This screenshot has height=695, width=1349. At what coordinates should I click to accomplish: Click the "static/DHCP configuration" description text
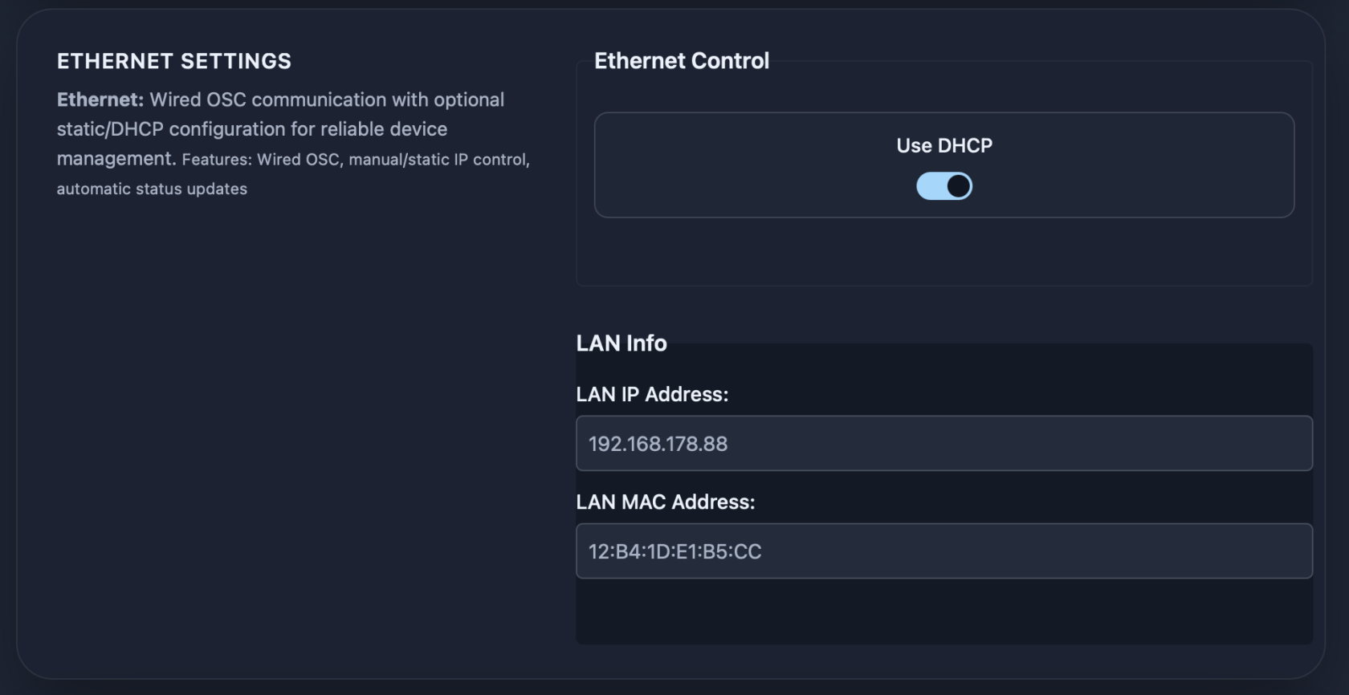coord(170,129)
